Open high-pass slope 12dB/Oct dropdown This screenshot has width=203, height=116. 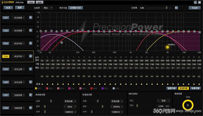pos(70,112)
